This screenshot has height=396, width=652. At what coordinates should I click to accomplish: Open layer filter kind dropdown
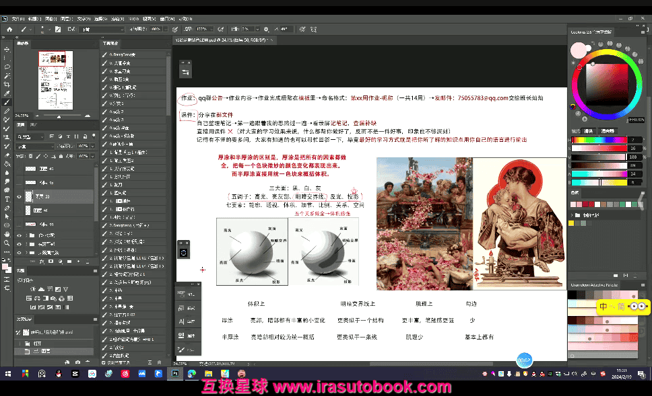click(x=30, y=136)
